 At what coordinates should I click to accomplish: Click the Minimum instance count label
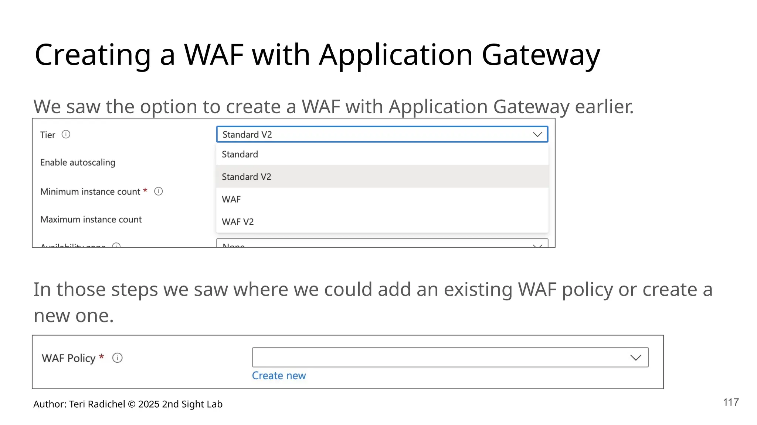(x=90, y=191)
